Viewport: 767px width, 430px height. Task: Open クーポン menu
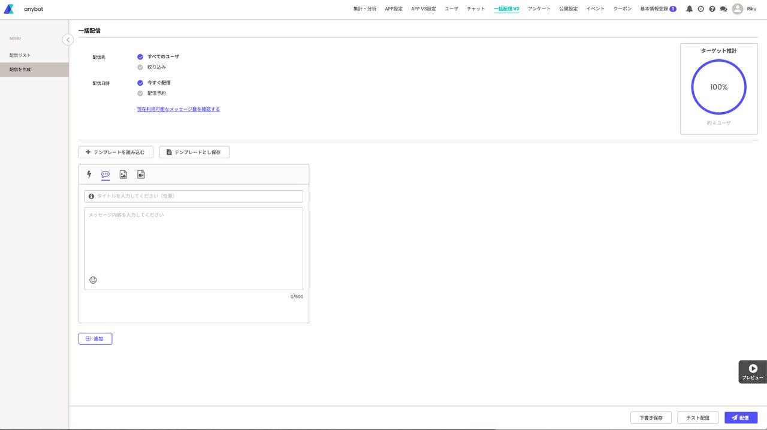(x=622, y=9)
